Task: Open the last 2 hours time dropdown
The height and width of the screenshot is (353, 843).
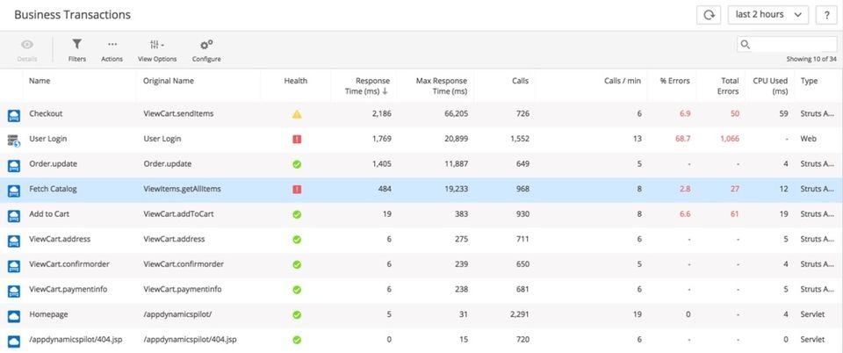Action: pos(768,15)
